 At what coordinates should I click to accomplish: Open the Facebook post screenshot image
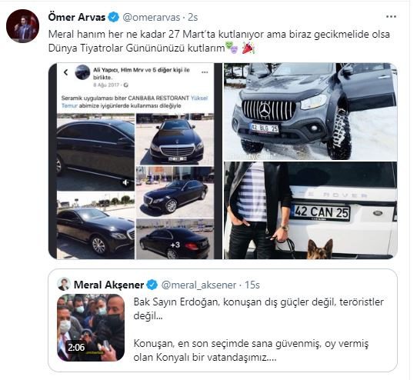point(135,161)
